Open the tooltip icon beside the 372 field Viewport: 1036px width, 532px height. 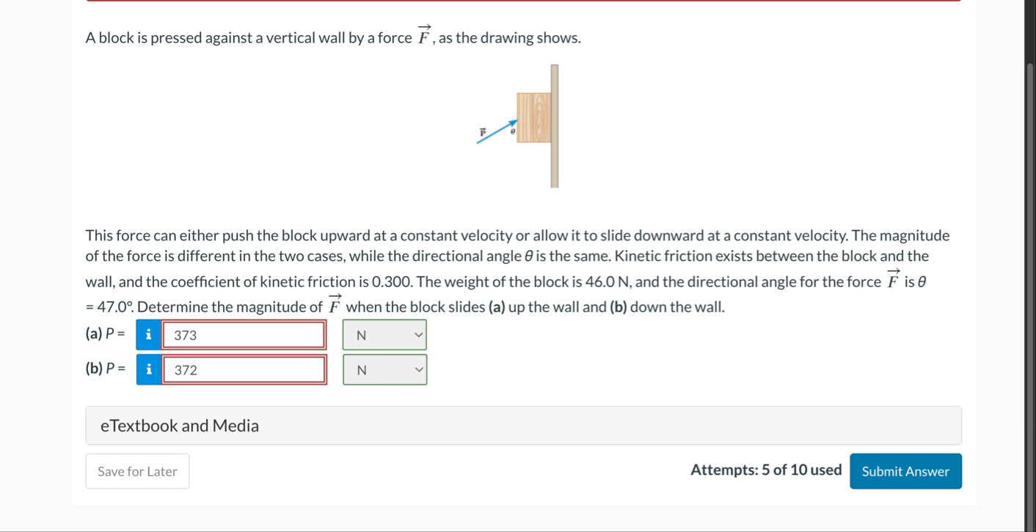[147, 369]
